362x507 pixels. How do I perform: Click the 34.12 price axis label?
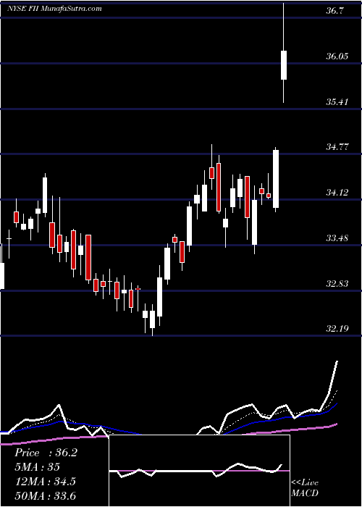(x=337, y=193)
